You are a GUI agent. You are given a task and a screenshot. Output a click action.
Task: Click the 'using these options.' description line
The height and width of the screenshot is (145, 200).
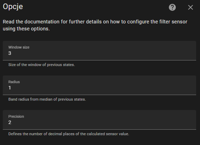click(26, 29)
